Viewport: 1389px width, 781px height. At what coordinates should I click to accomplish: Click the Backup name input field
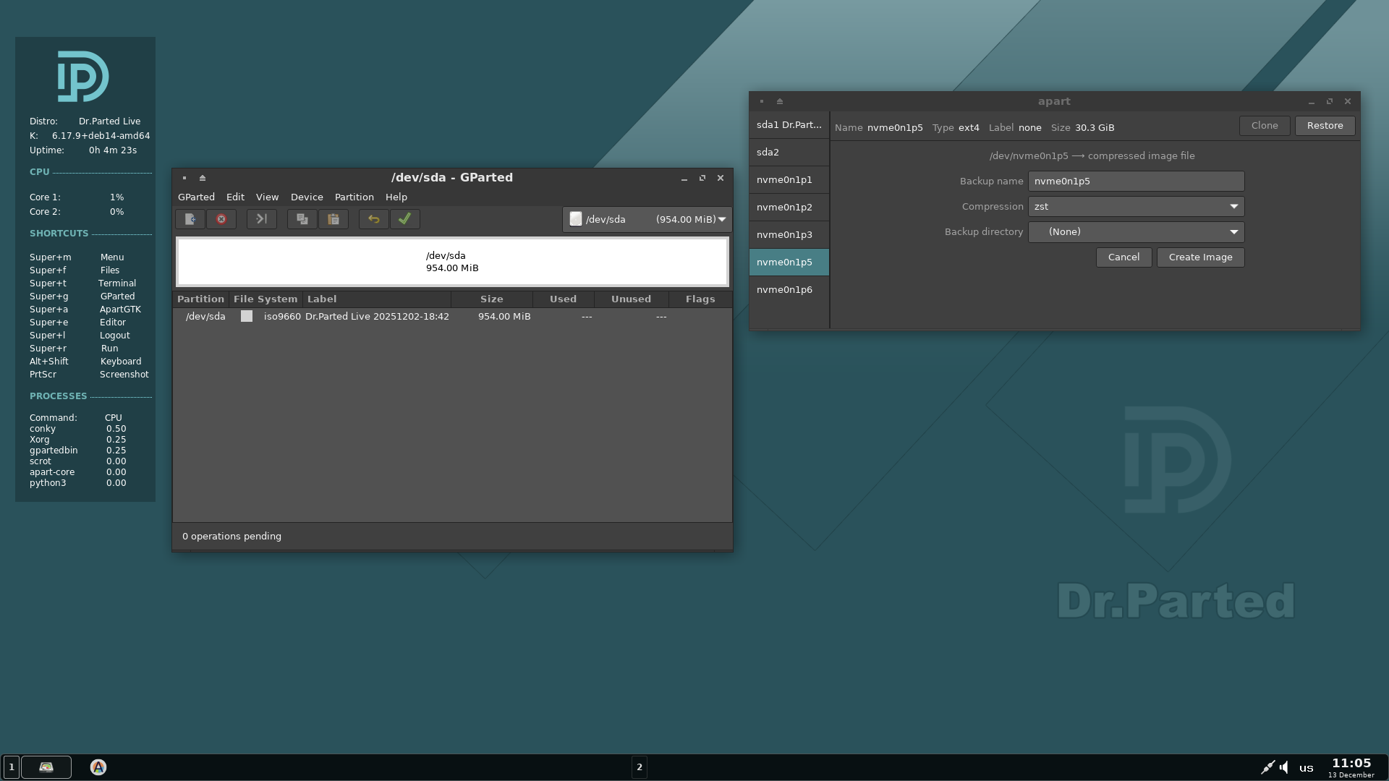tap(1136, 182)
